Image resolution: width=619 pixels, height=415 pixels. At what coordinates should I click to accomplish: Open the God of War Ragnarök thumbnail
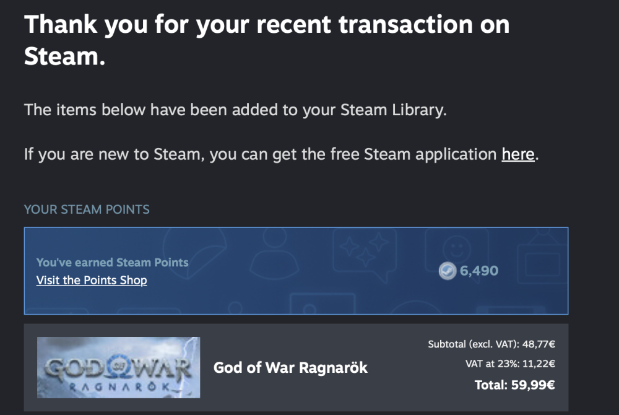pos(118,367)
